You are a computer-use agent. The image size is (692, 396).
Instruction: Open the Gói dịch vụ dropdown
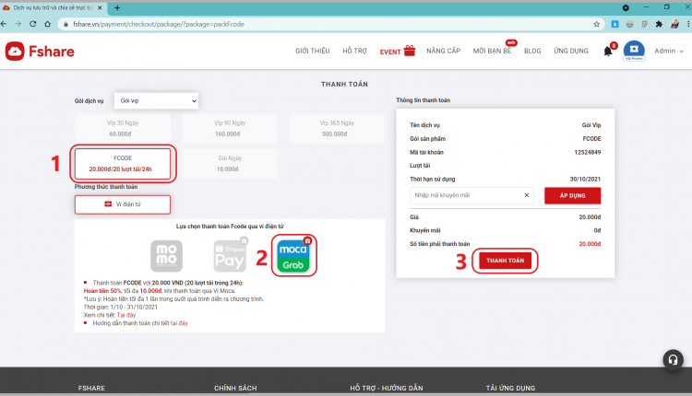pos(156,101)
